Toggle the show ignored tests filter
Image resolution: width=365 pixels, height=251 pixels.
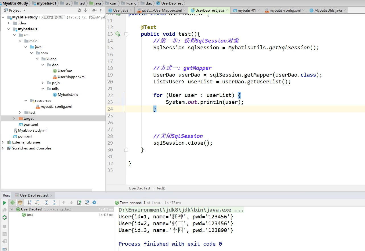click(20, 203)
